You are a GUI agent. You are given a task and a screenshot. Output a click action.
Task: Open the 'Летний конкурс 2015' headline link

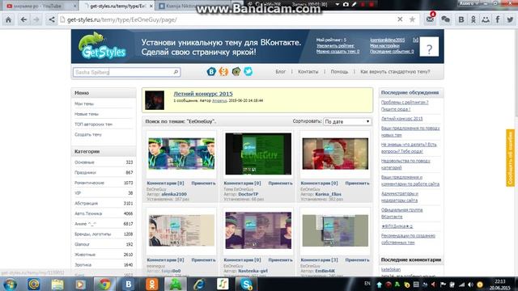[203, 94]
